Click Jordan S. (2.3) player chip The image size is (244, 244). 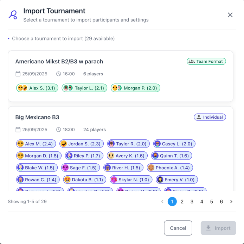pyautogui.click(x=82, y=144)
